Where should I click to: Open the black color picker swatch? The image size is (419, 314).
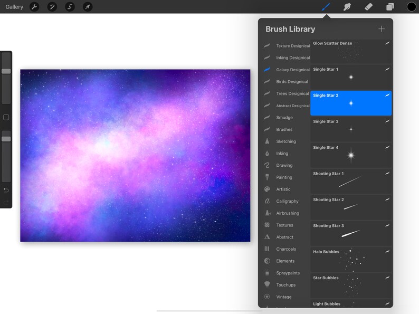point(412,7)
